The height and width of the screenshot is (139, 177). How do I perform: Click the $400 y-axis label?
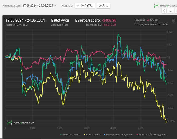click(x=170, y=32)
